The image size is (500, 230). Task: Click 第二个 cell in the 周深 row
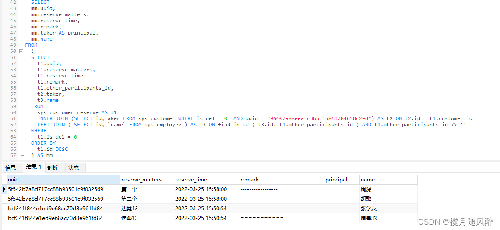(x=147, y=189)
